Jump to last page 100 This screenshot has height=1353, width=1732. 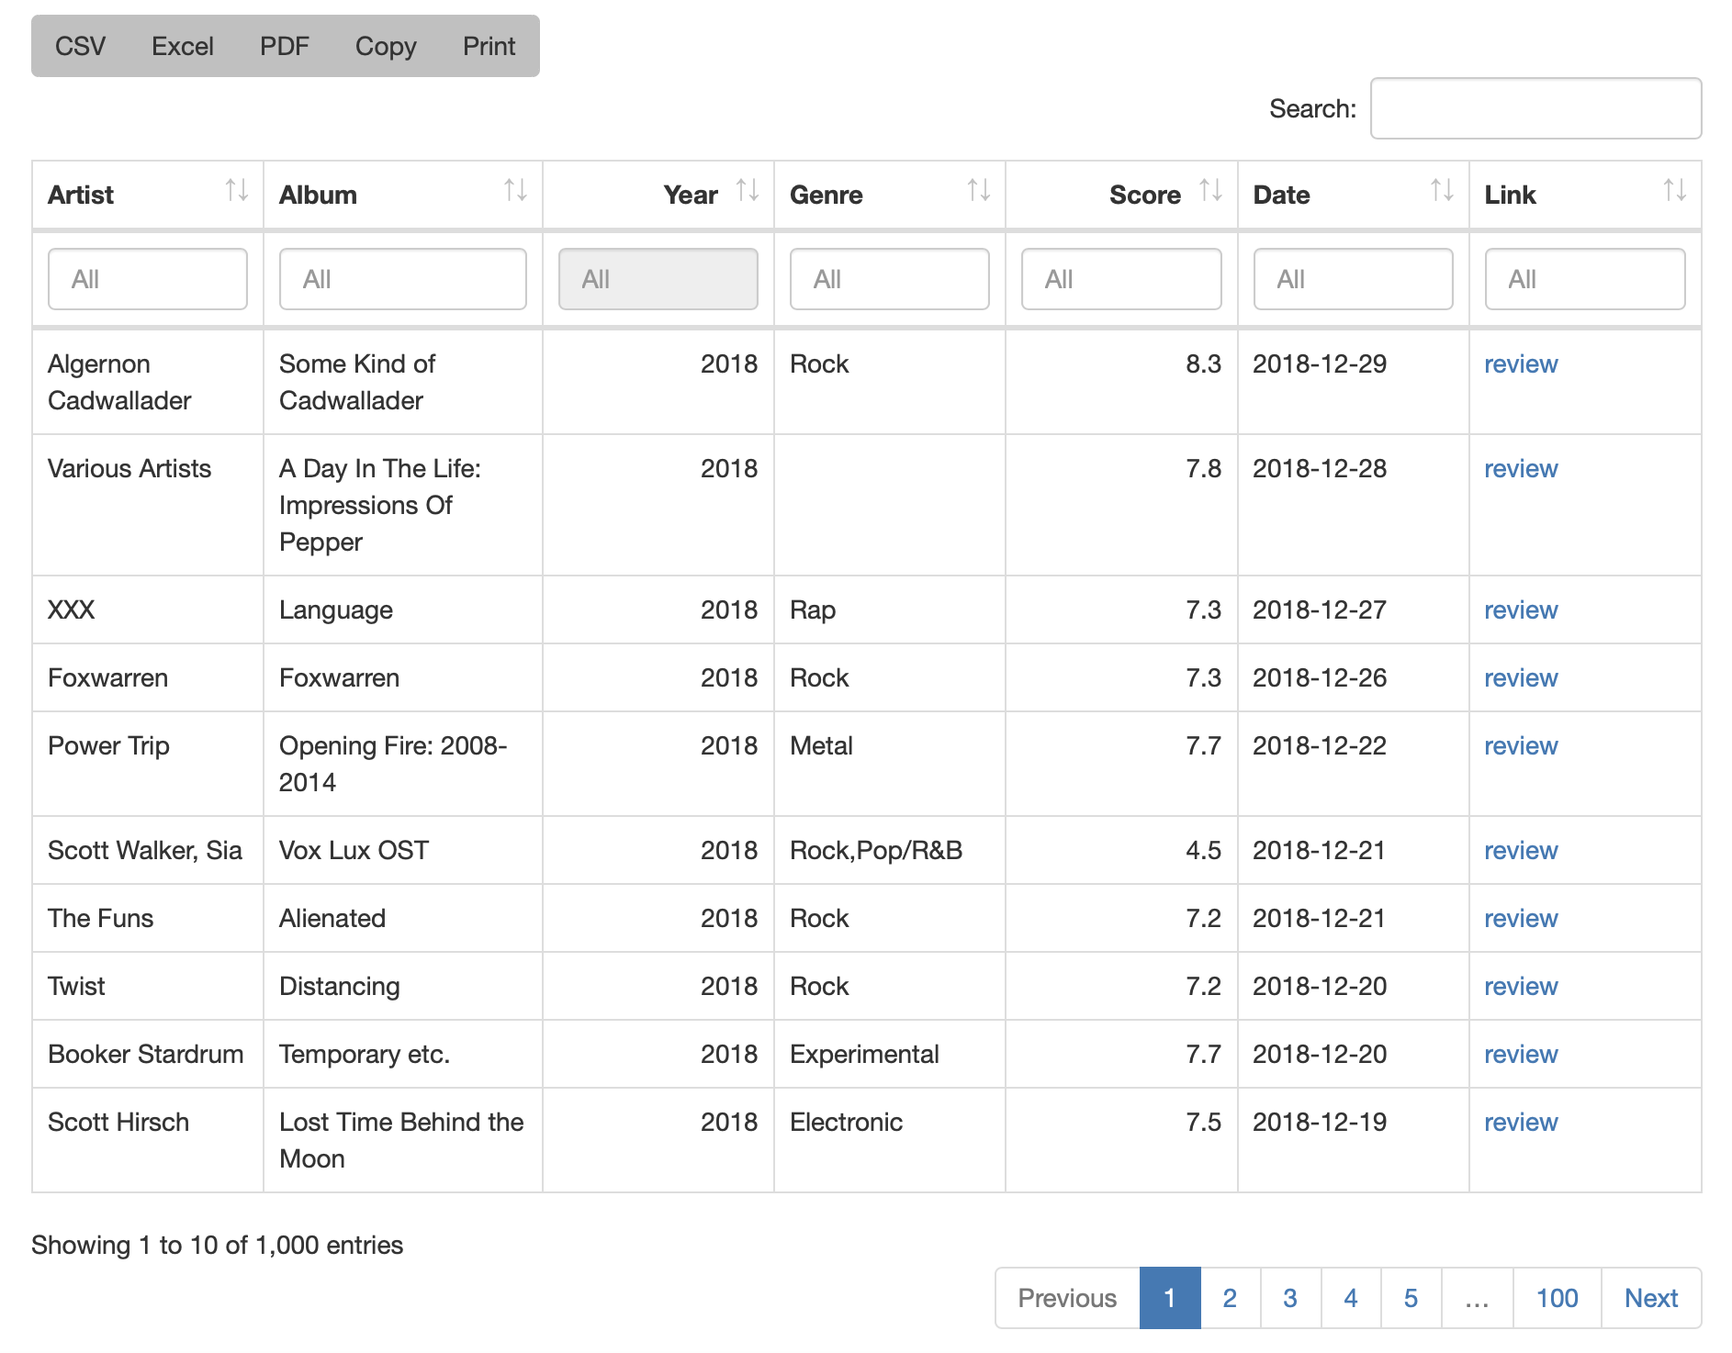tap(1557, 1298)
